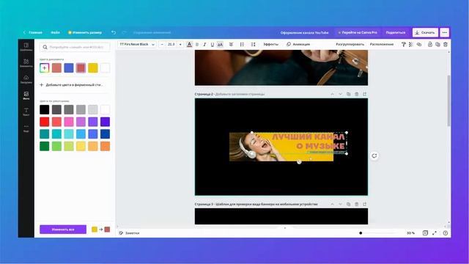Open the three-dots more menu at top right

point(445,32)
